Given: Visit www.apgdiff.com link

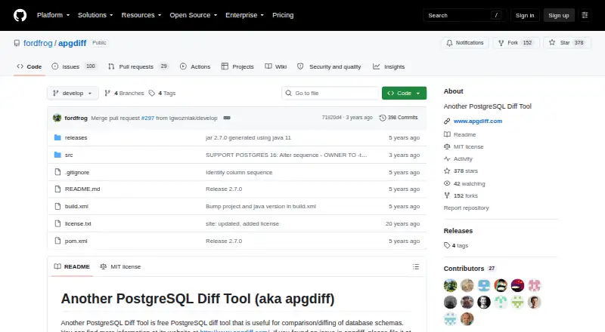Looking at the screenshot, I should pos(478,121).
